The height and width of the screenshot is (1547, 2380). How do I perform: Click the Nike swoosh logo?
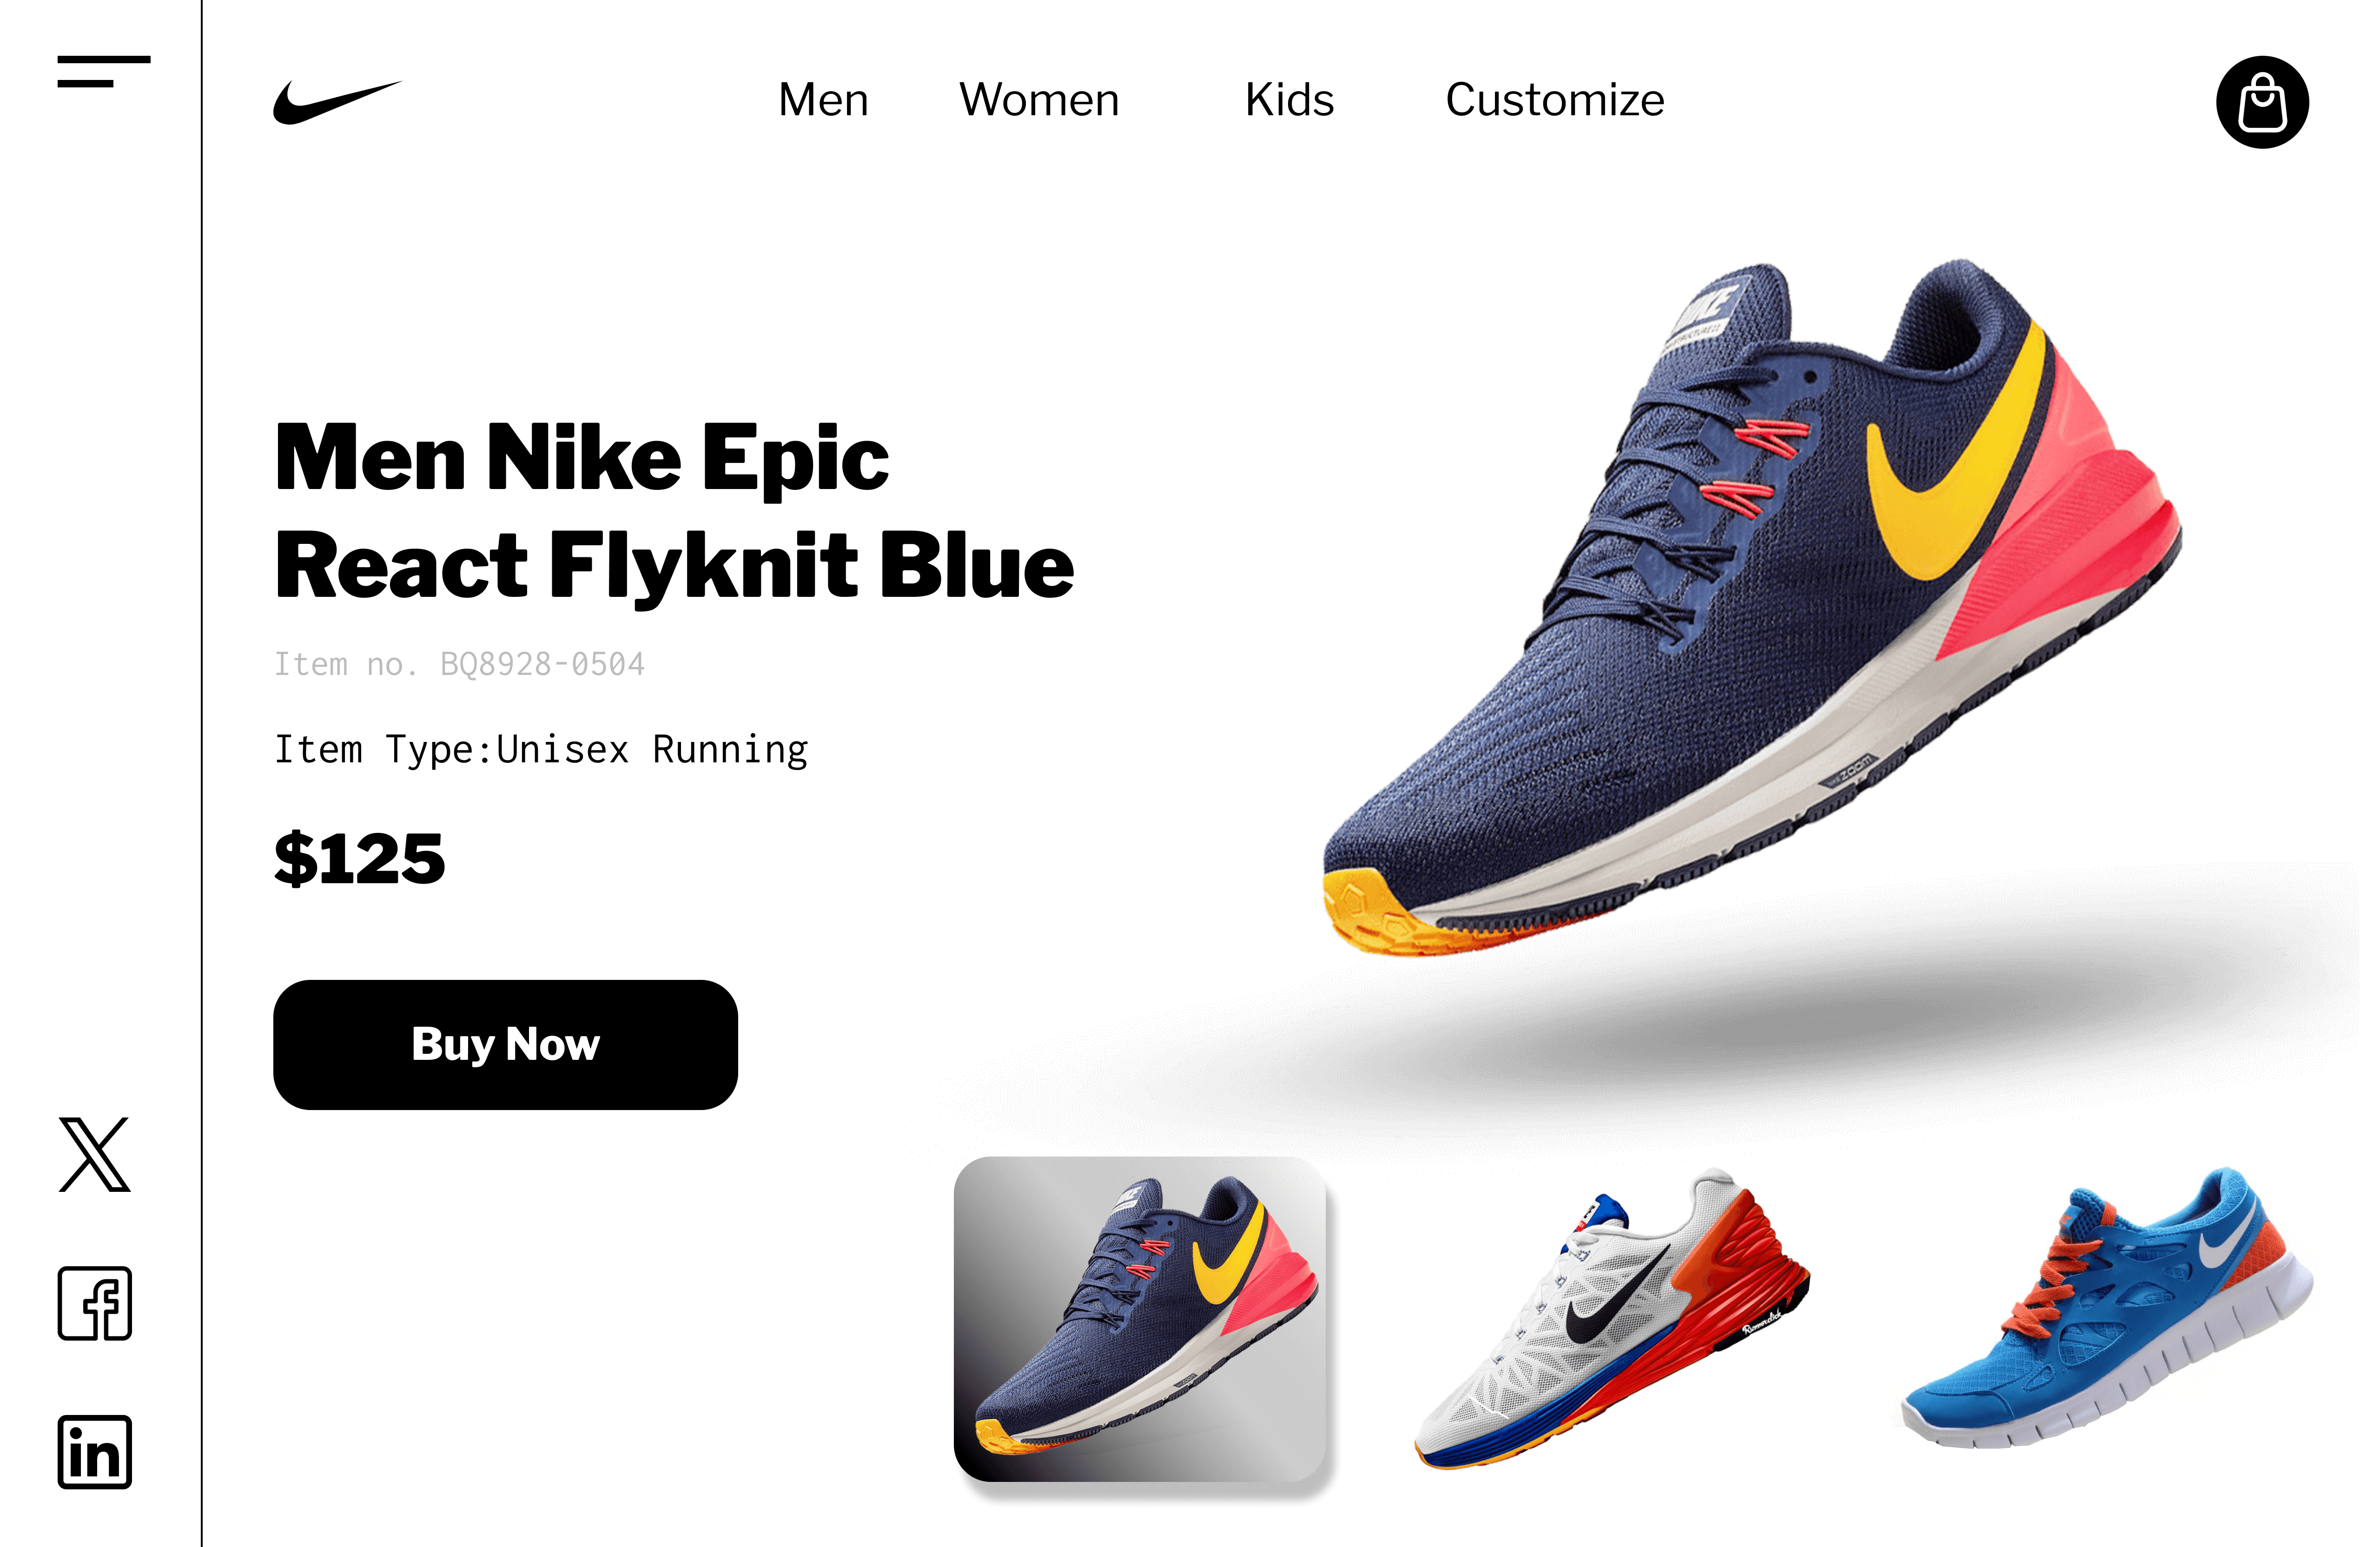click(x=337, y=102)
